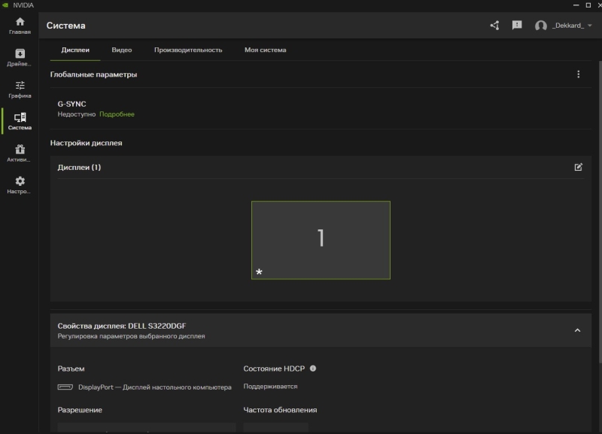This screenshot has height=434, width=602.
Task: Open the Главная home section
Action: tap(19, 24)
